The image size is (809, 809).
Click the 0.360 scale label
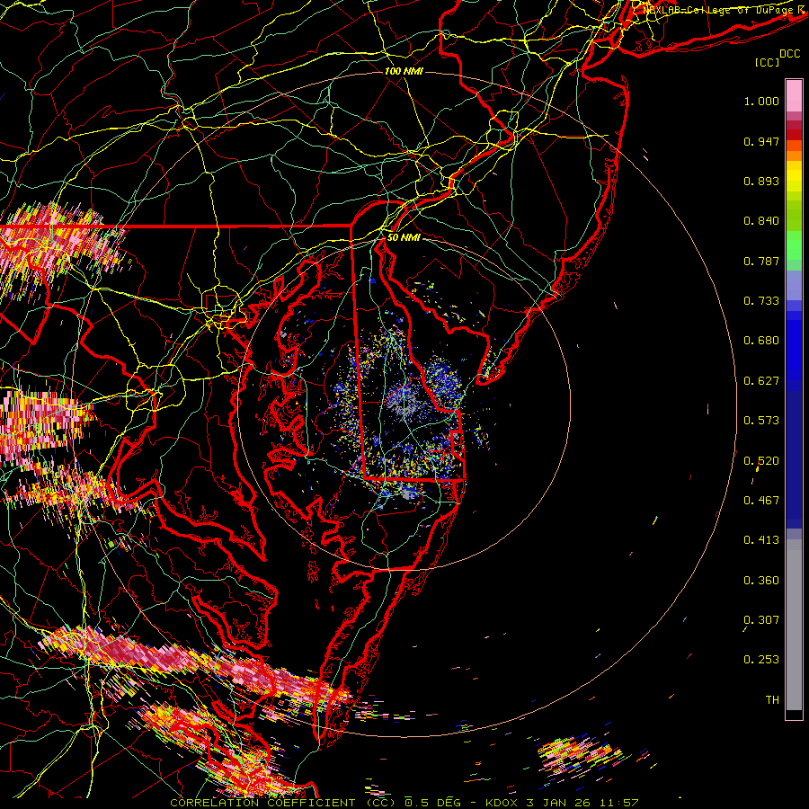pyautogui.click(x=761, y=581)
